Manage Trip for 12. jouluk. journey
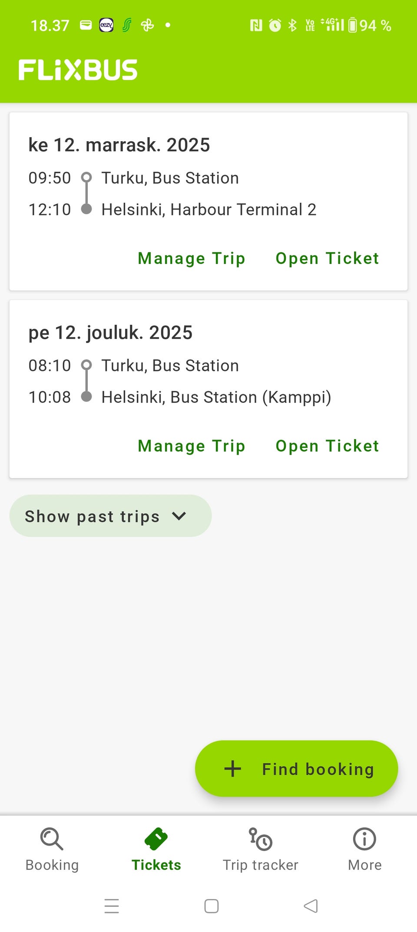The image size is (417, 932). click(x=192, y=446)
